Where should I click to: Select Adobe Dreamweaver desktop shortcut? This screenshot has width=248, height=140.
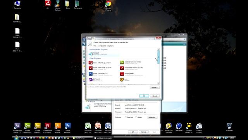tap(28, 128)
